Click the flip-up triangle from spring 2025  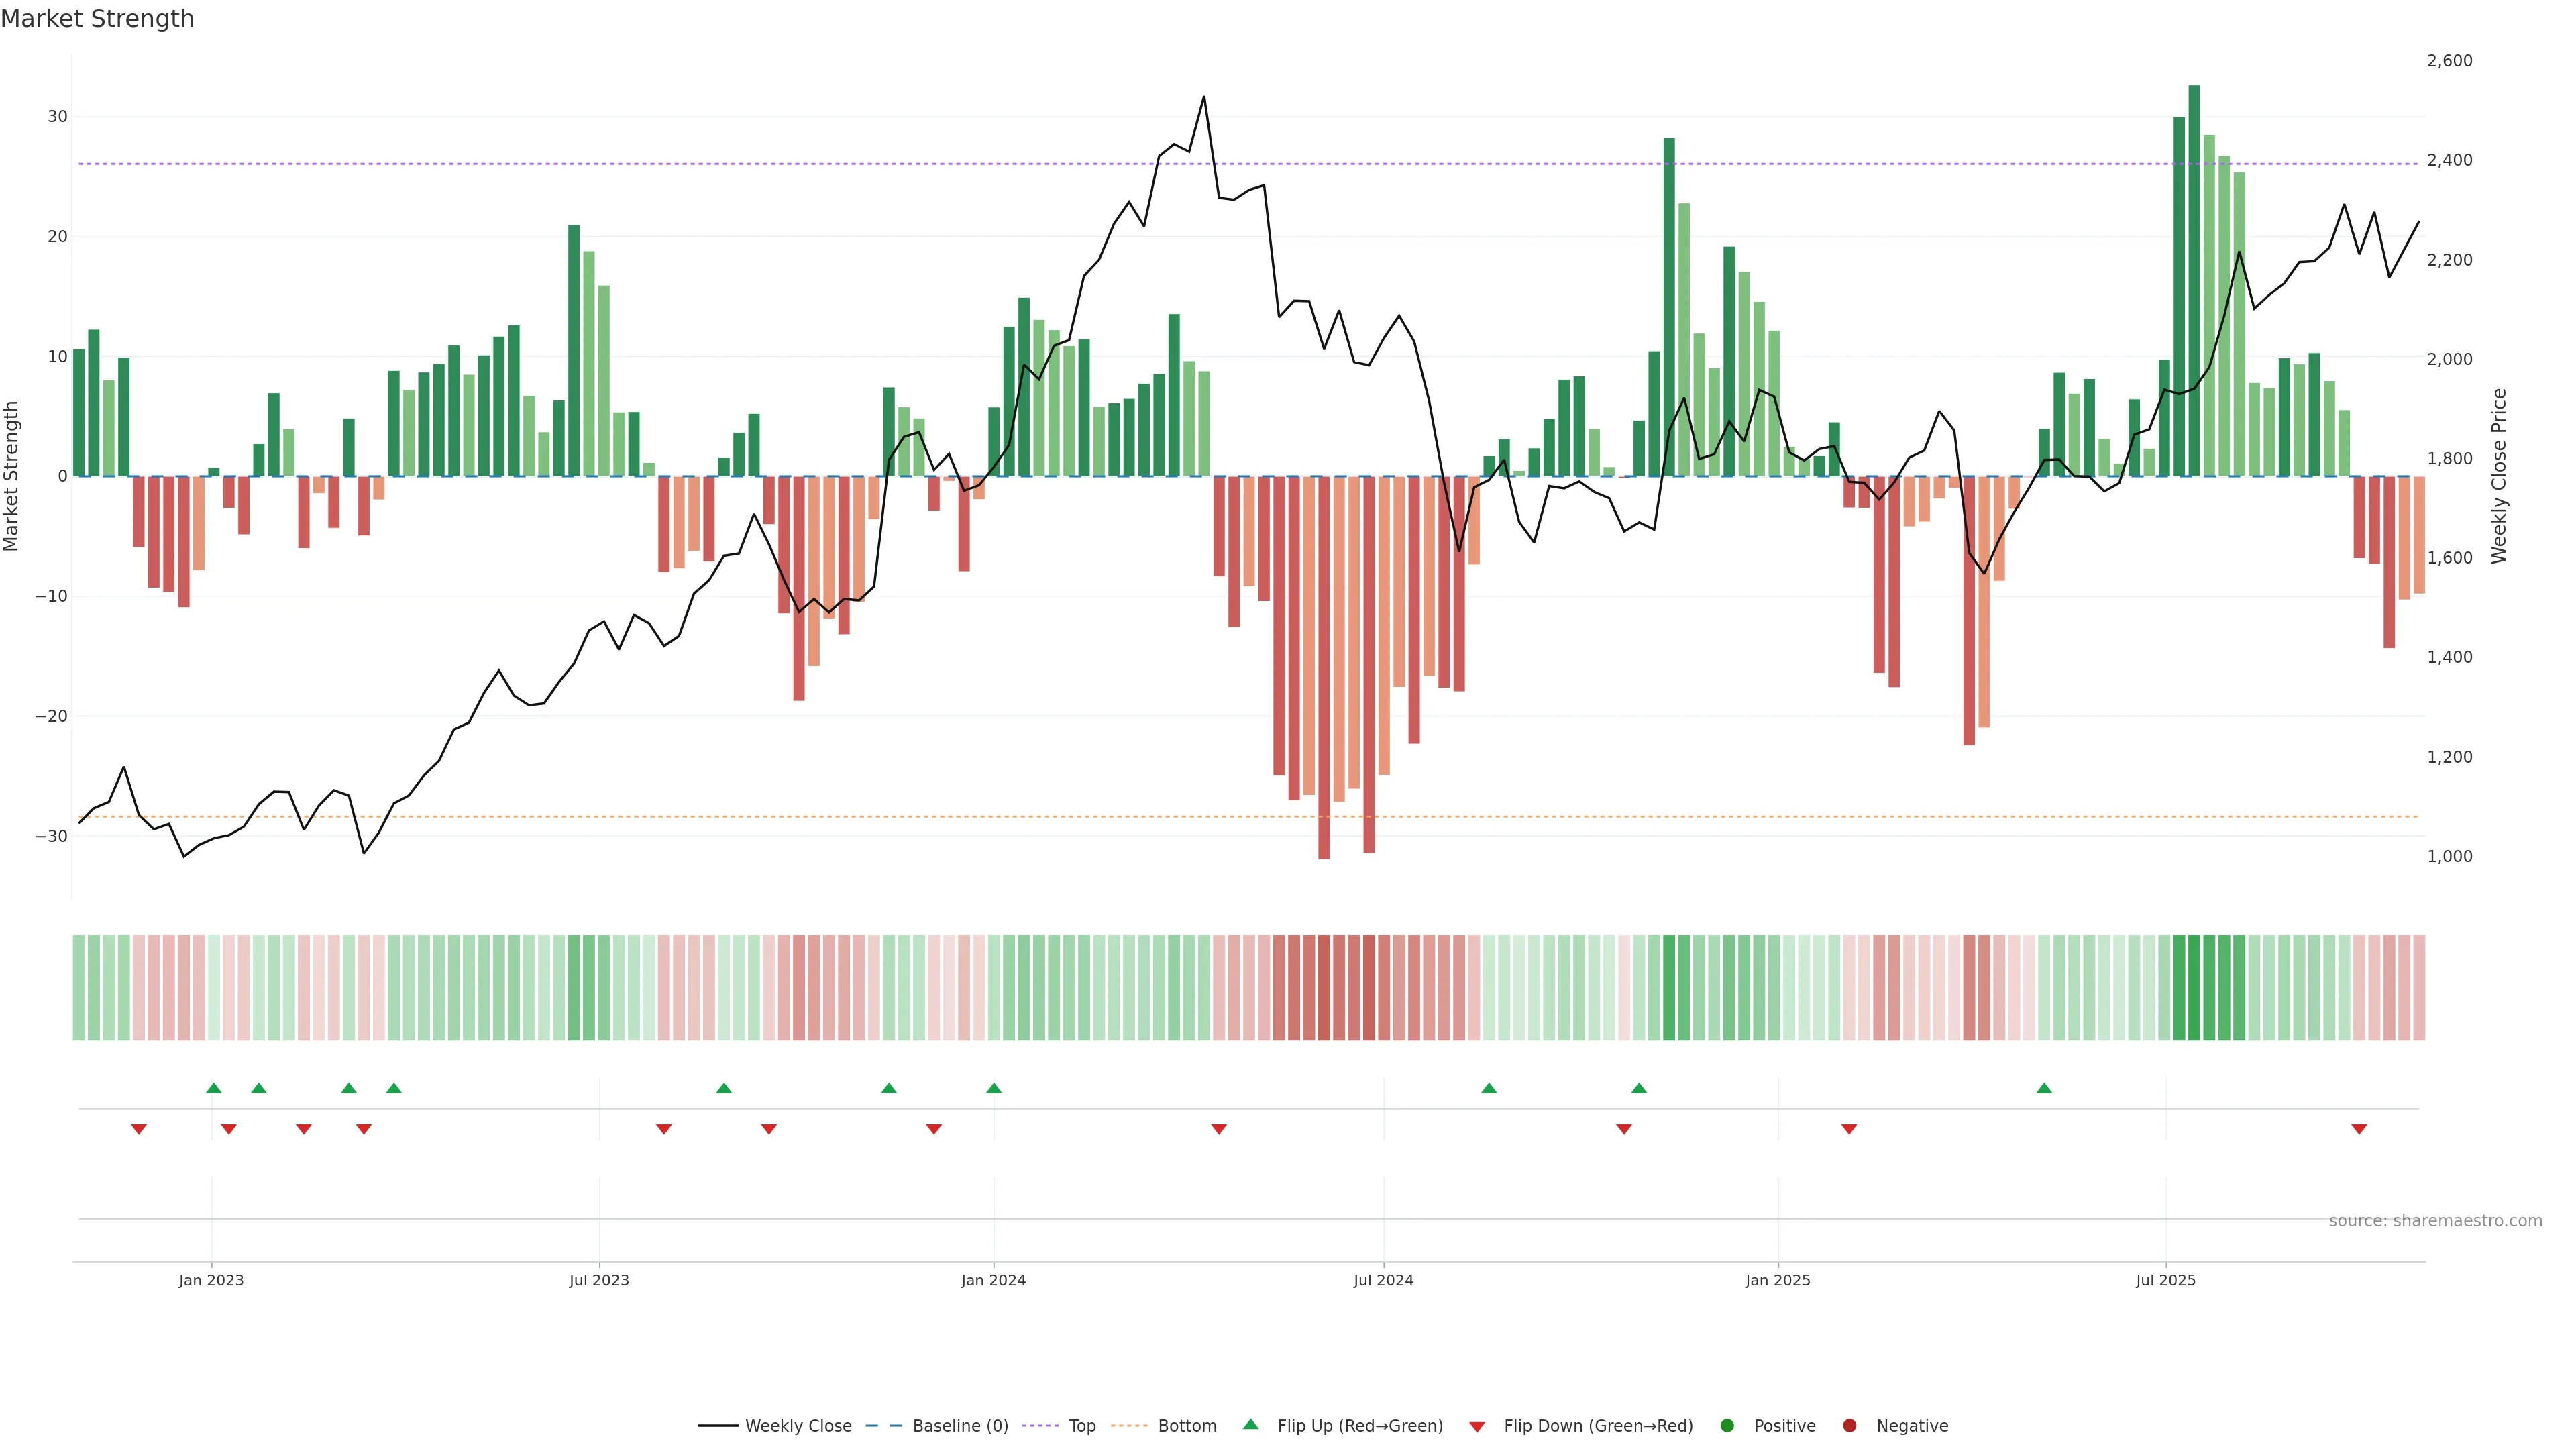click(x=2044, y=1088)
